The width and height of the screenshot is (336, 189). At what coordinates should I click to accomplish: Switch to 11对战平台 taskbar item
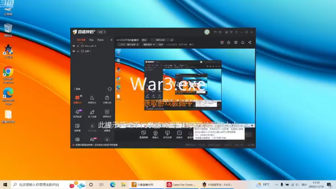(x=217, y=184)
